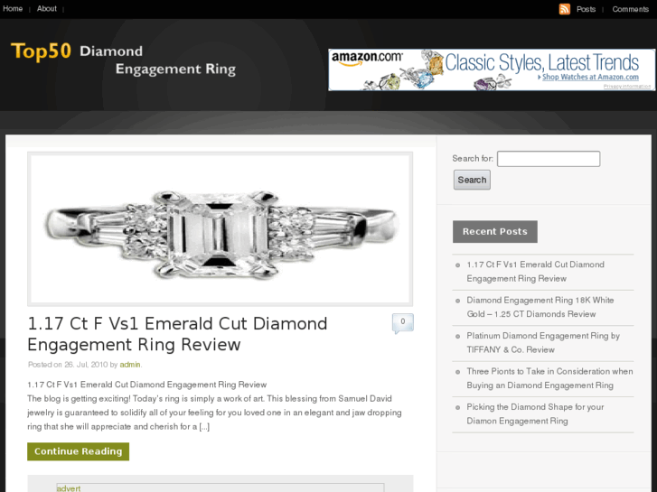The height and width of the screenshot is (492, 657).
Task: Open the comment count bubble icon
Action: pos(403,323)
